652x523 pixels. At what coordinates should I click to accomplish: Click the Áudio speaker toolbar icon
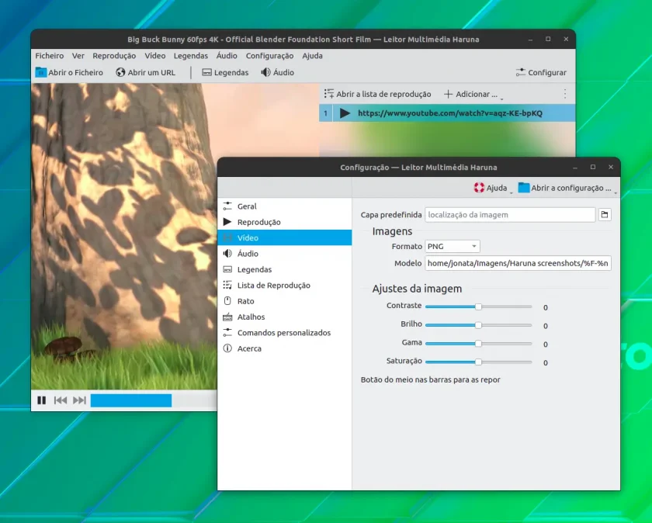point(265,72)
